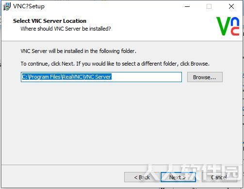Image resolution: width=244 pixels, height=189 pixels.
Task: Click the Select VNC Server Location heading
Action: click(49, 21)
